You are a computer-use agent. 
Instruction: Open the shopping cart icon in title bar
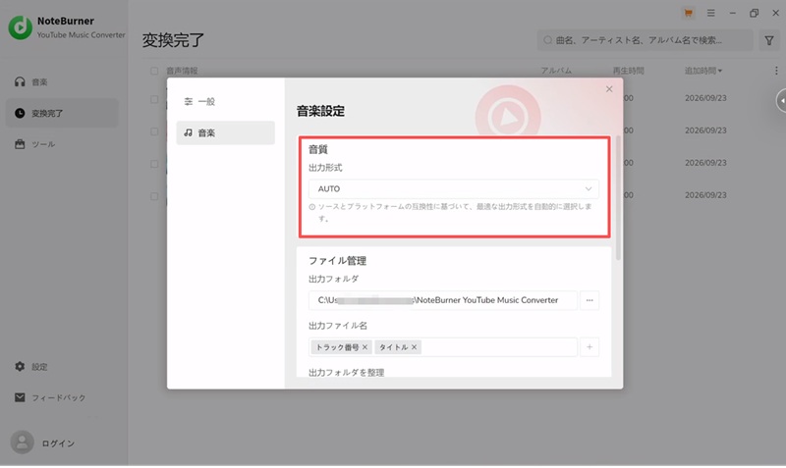click(x=689, y=14)
